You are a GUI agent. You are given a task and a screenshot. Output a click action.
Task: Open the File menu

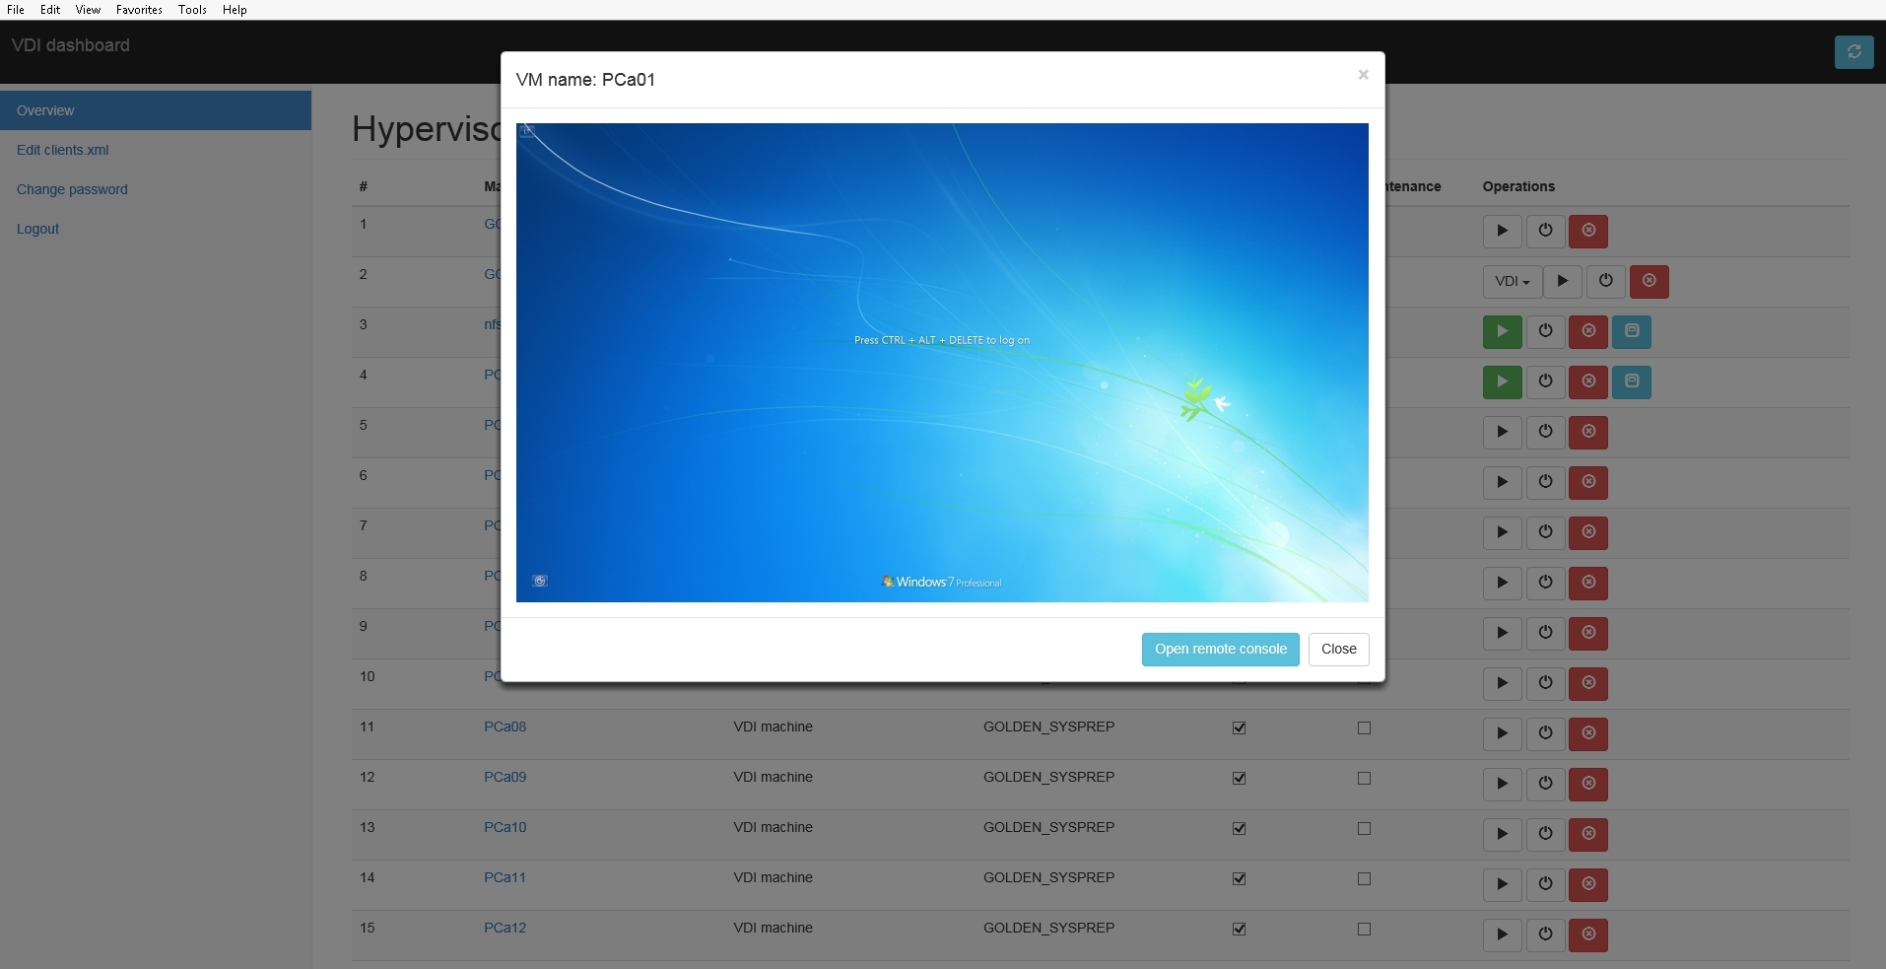pos(16,10)
